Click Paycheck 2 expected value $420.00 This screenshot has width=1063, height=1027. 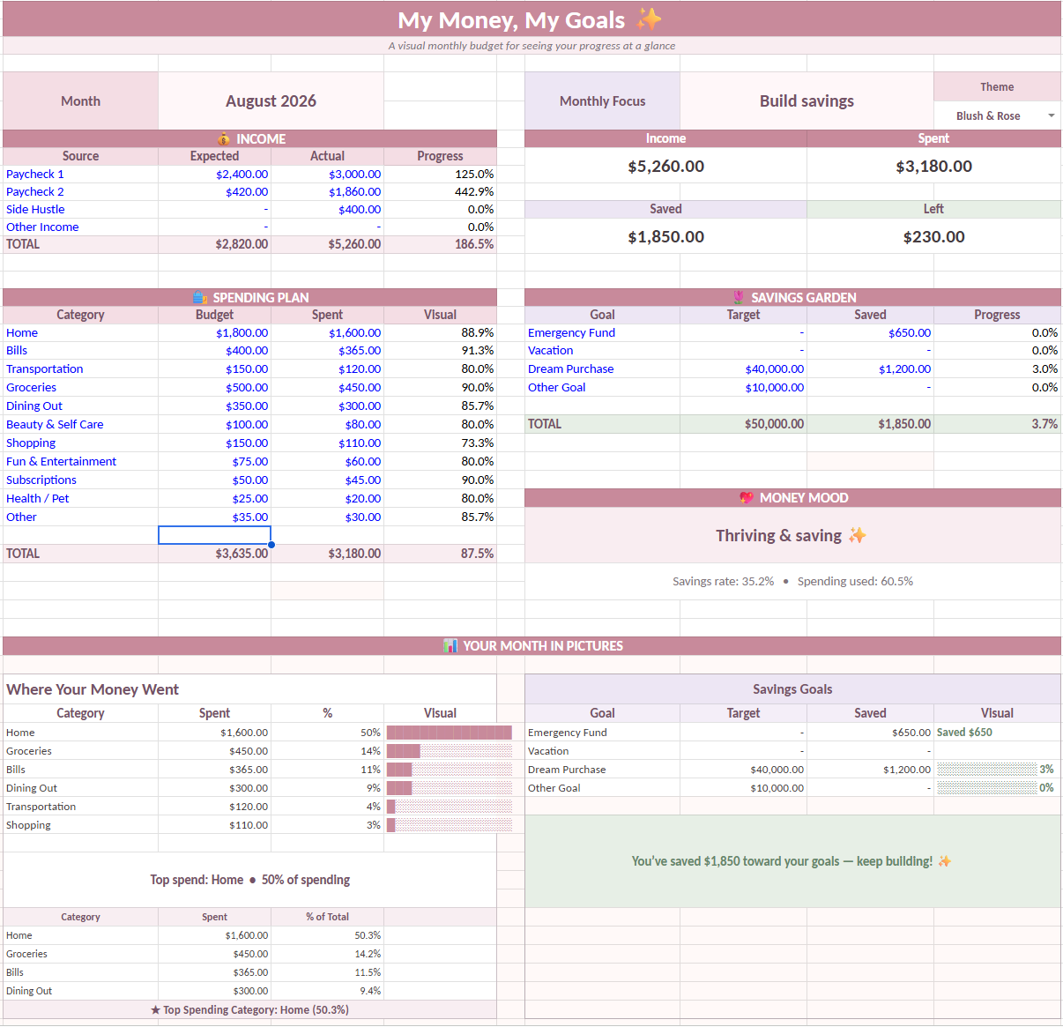click(214, 191)
